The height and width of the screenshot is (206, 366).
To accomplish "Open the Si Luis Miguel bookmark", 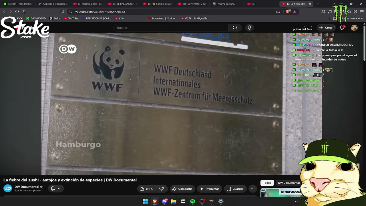I will (x=196, y=18).
